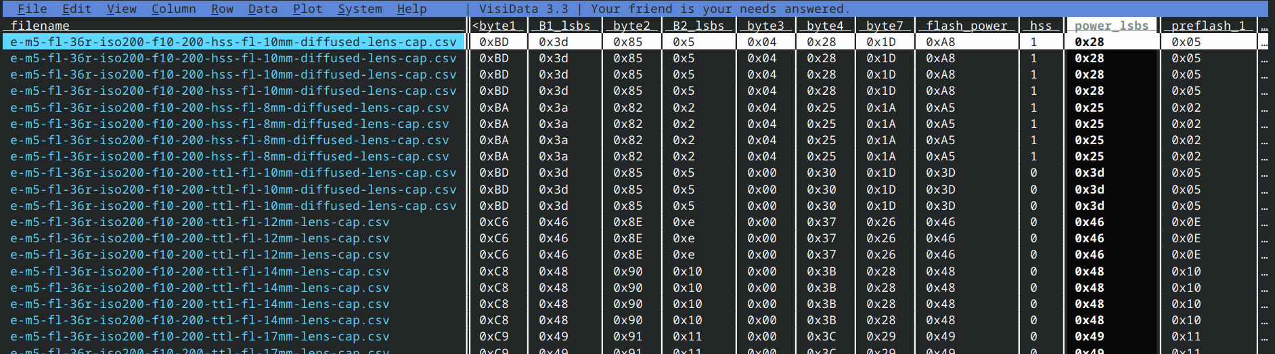This screenshot has height=354, width=1275.
Task: Select the highlighted power_lsbs column header
Action: click(1111, 26)
